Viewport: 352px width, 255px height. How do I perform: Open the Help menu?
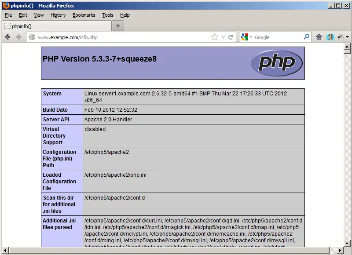pos(125,15)
